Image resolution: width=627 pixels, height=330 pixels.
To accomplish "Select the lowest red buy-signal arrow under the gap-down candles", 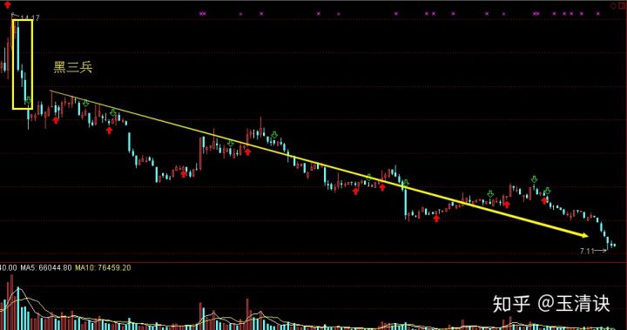I will point(436,218).
